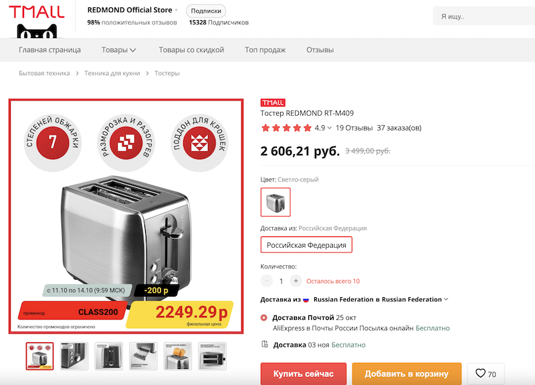Select the light-gray toaster color swatch

pyautogui.click(x=275, y=202)
